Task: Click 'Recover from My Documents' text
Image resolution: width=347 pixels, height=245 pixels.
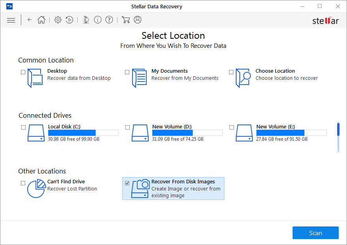Action: click(x=185, y=78)
